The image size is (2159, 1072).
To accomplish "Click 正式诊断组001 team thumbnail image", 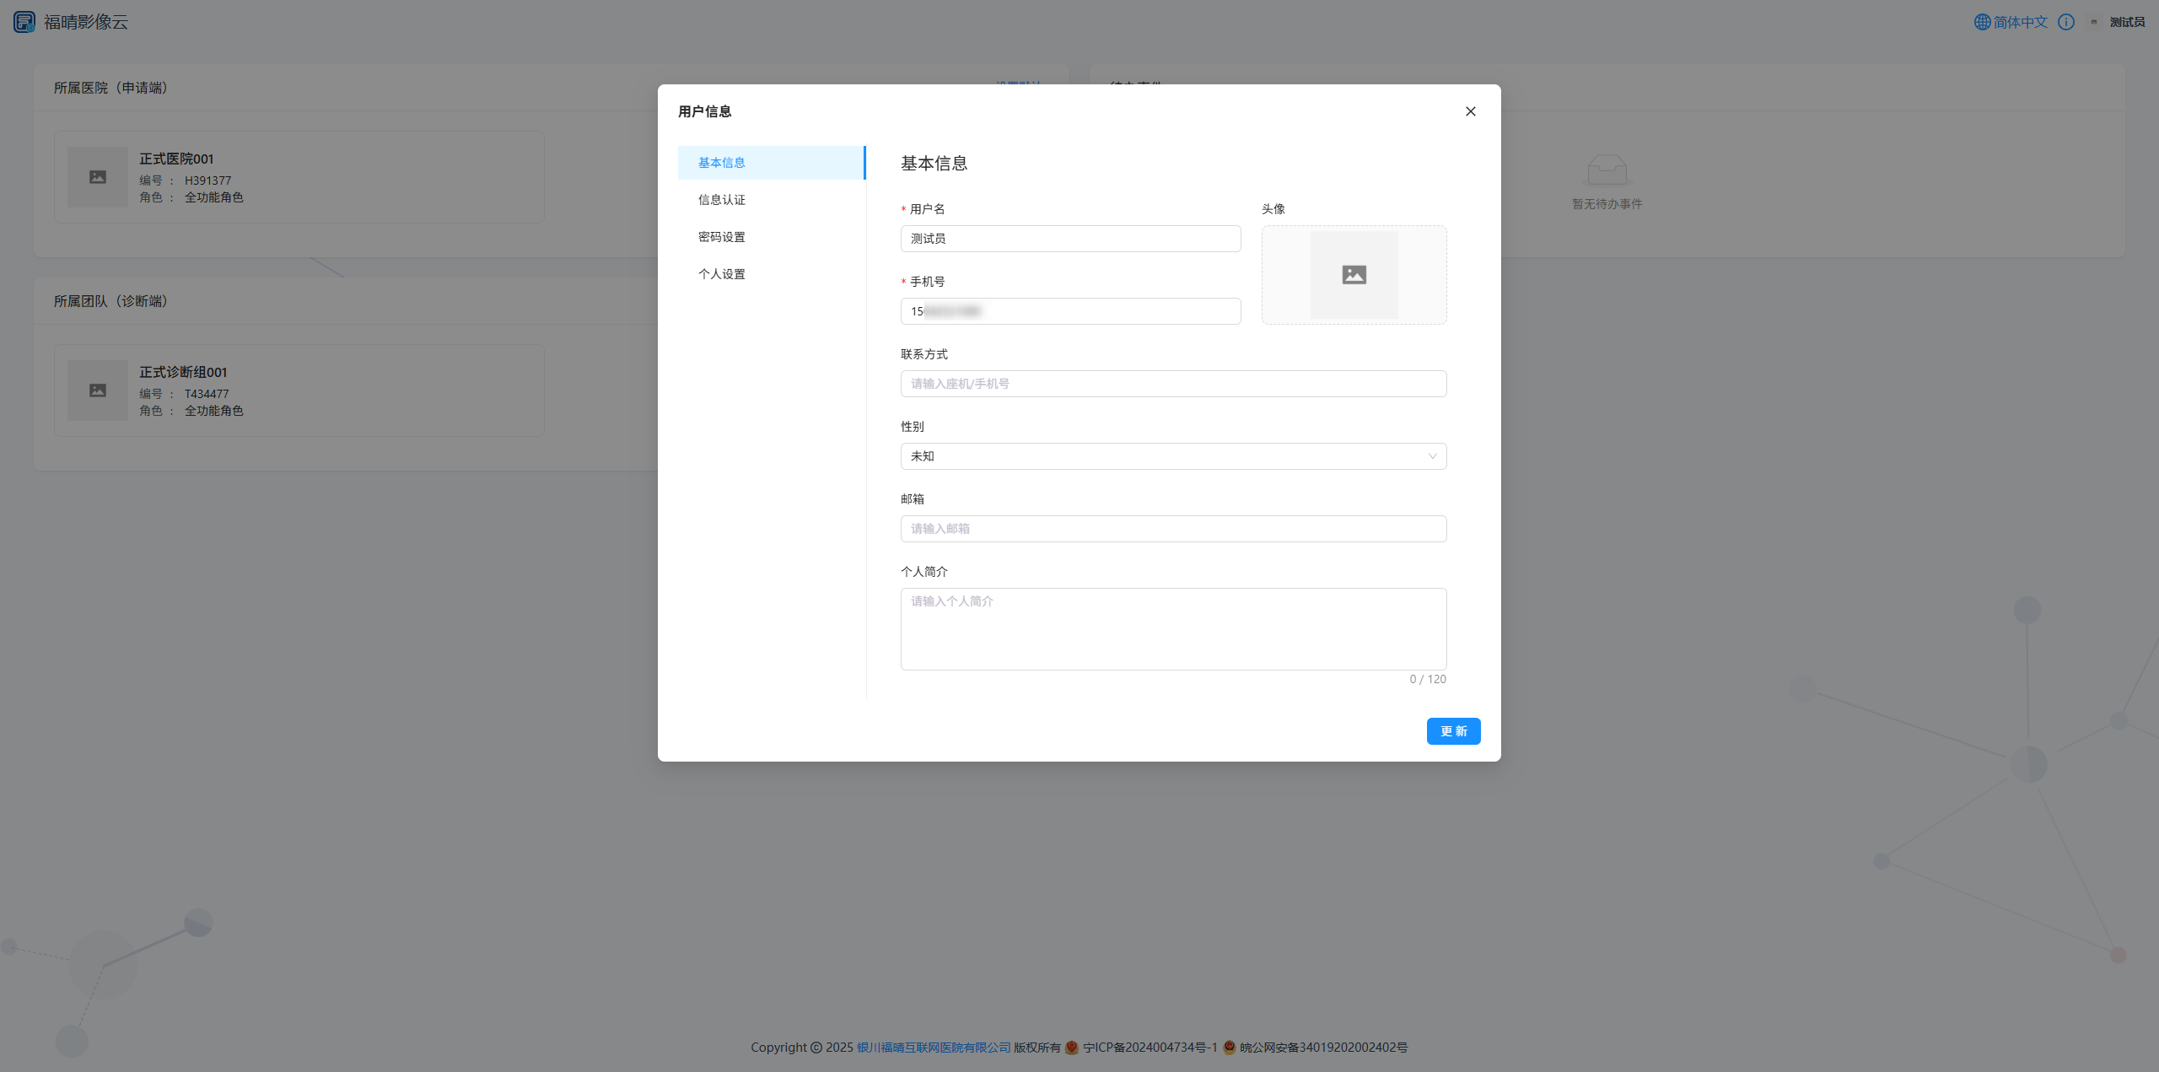I will click(98, 391).
